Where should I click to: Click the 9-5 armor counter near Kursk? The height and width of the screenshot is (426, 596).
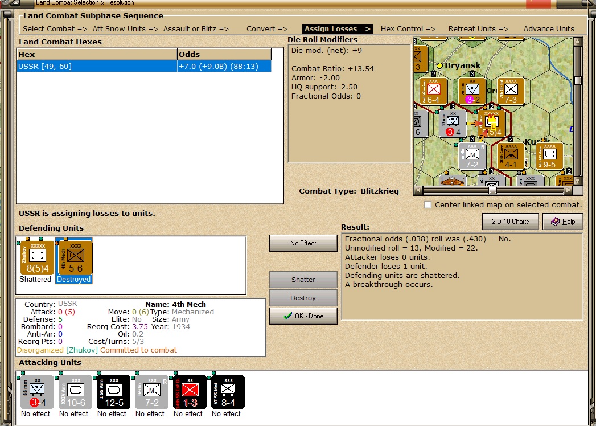click(x=550, y=156)
